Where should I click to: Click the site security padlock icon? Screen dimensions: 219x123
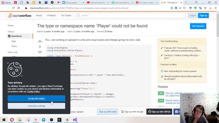(x=26, y=8)
